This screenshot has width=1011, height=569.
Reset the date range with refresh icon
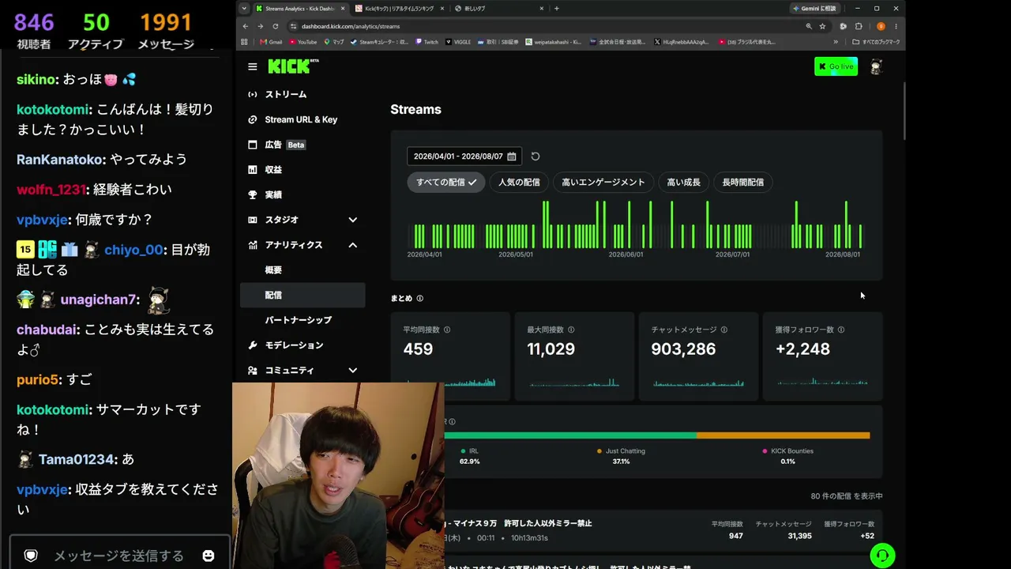[x=536, y=156]
